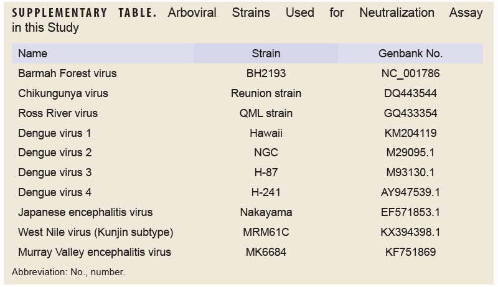Click the QML strain entry

pos(266,113)
